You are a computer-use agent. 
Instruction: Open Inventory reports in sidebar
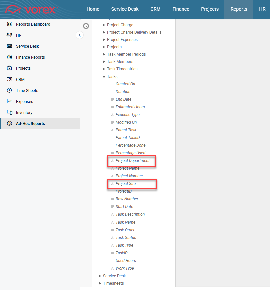pyautogui.click(x=24, y=113)
